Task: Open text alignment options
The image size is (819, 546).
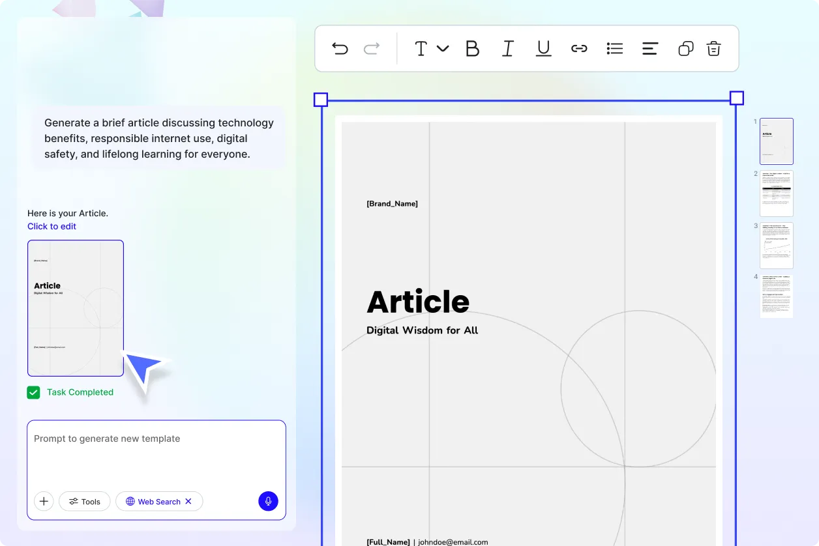Action: click(x=650, y=48)
